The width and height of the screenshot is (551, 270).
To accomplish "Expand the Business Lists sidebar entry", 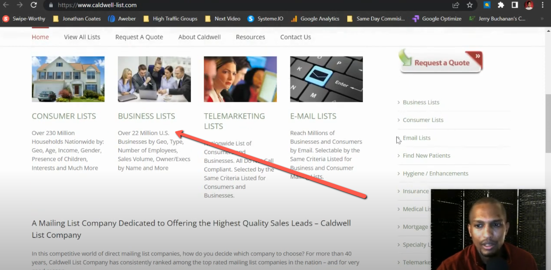I will [421, 102].
